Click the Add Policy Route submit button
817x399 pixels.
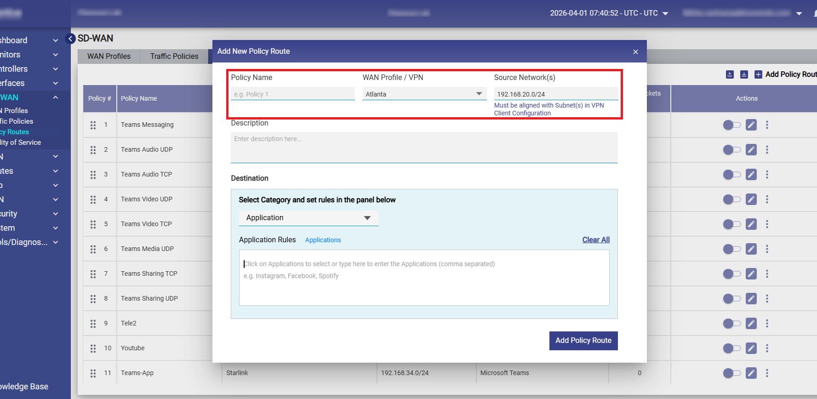[x=583, y=341]
